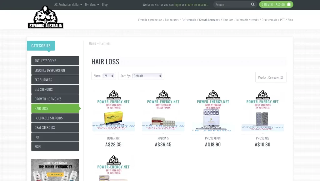
Task: Open Oral steroids in top navigation
Action: [269, 20]
